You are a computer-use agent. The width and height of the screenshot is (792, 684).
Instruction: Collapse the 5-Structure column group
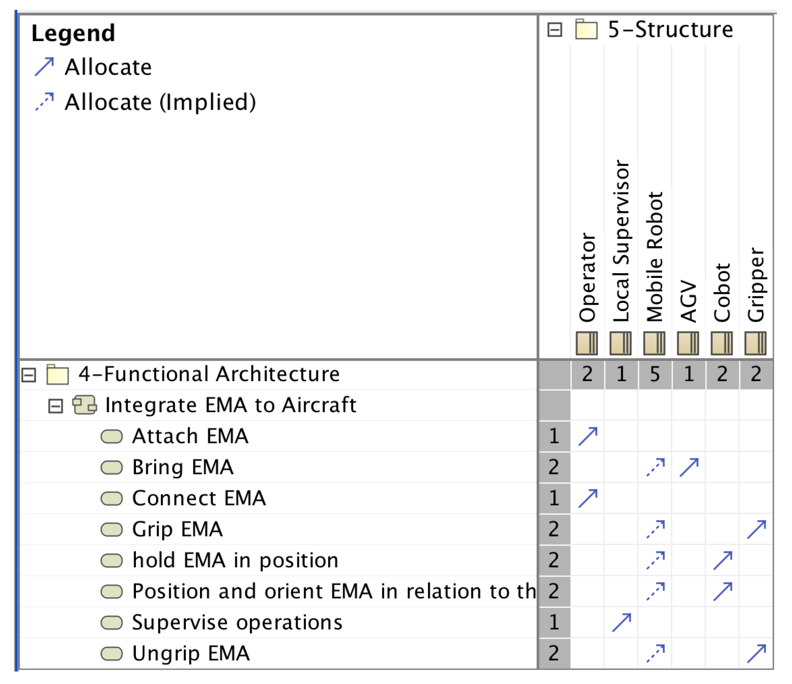pyautogui.click(x=555, y=30)
